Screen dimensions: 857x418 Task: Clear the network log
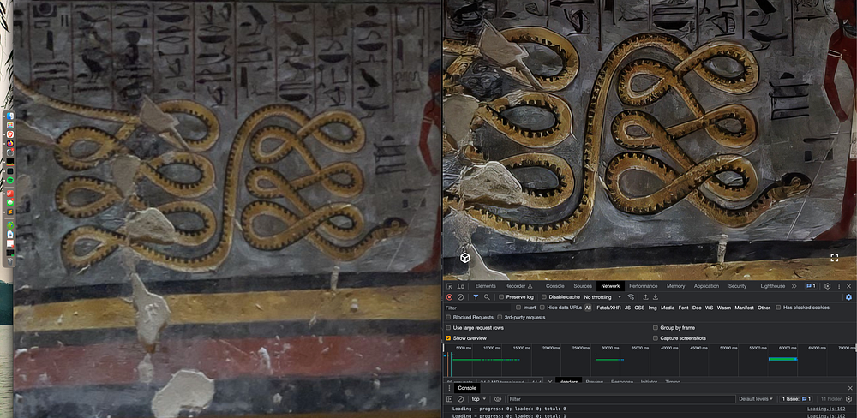(460, 297)
